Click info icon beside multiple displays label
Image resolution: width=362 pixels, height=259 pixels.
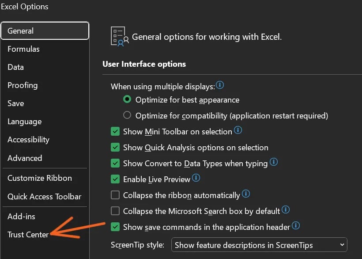point(220,85)
